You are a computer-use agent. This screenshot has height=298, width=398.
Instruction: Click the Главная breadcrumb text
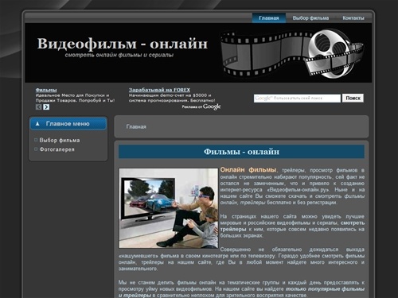[136, 126]
